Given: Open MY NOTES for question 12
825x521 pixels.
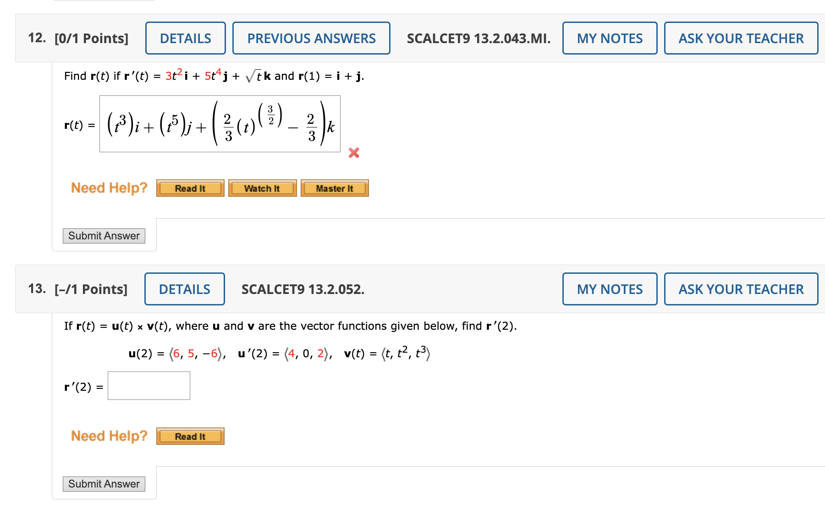Looking at the screenshot, I should [x=610, y=39].
